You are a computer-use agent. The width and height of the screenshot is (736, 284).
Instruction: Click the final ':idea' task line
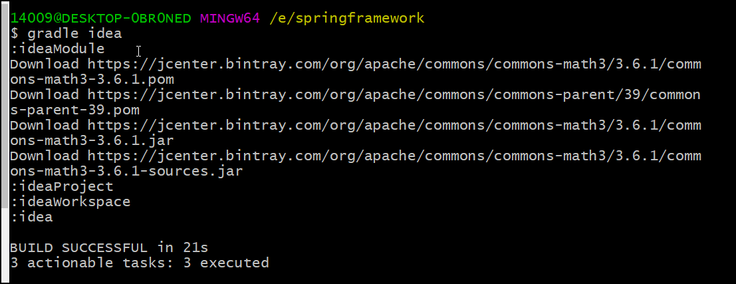click(x=31, y=217)
